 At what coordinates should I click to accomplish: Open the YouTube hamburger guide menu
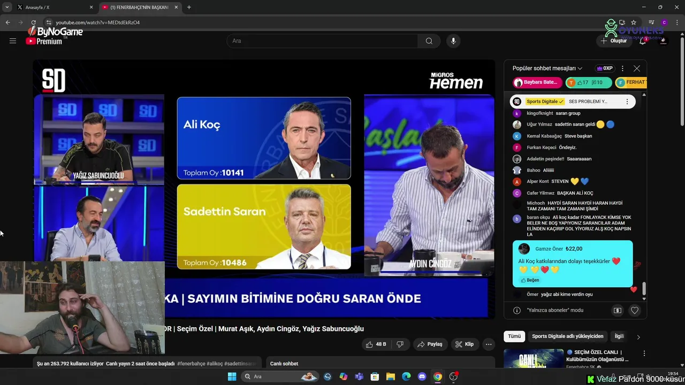[13, 41]
